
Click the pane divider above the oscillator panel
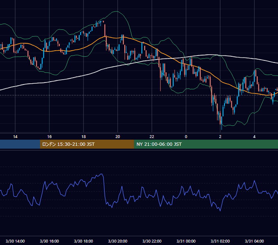[x=139, y=150]
